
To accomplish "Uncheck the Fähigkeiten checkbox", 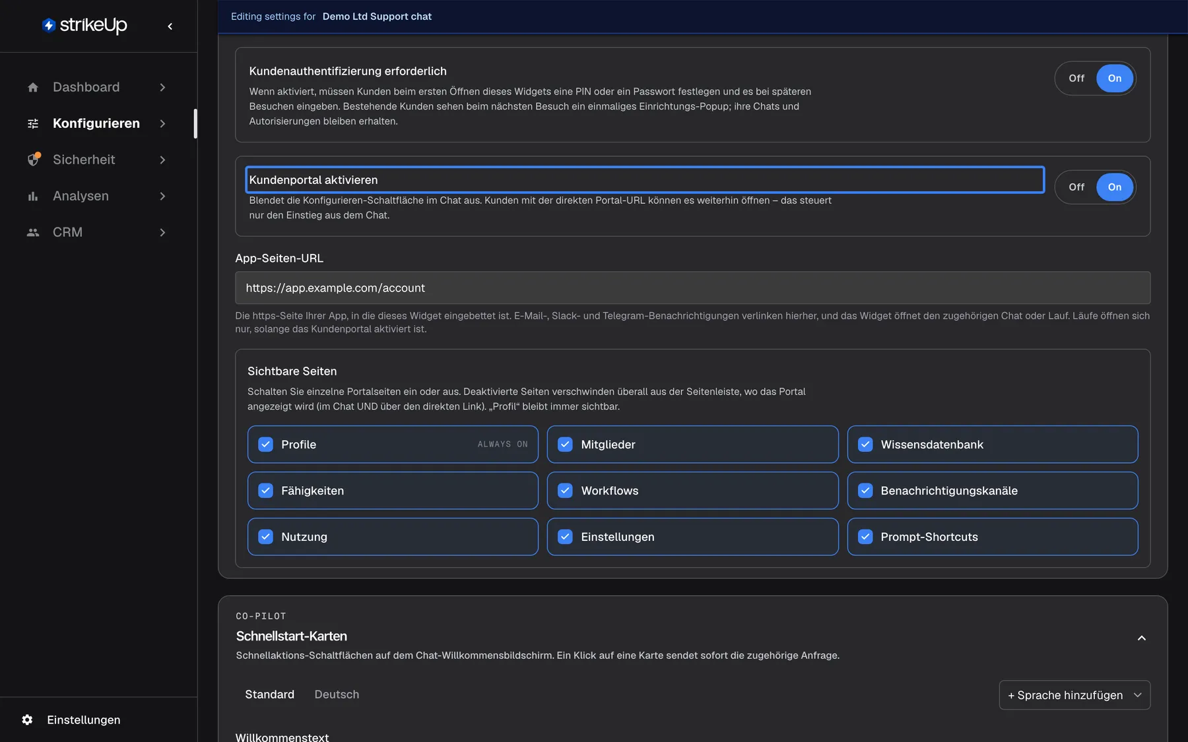I will [x=265, y=491].
